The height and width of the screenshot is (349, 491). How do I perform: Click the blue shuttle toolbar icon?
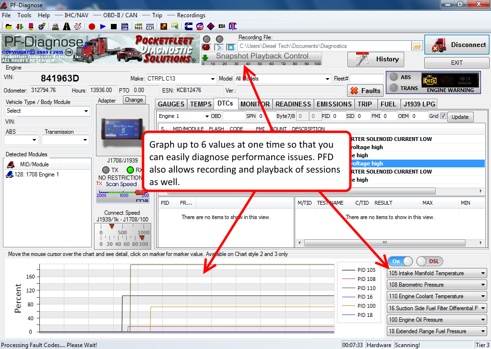coord(42,26)
